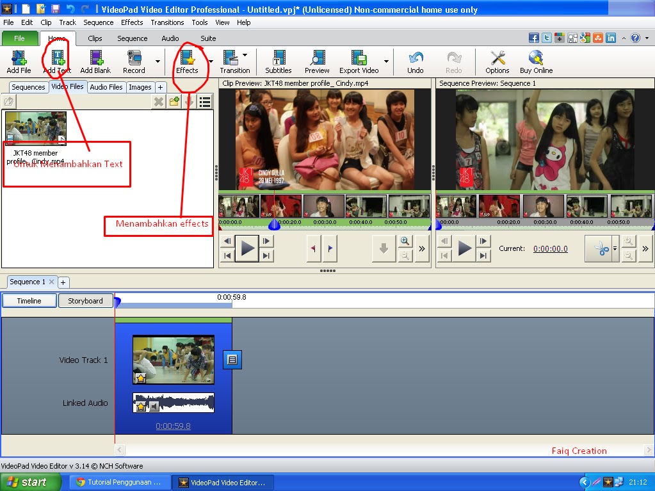
Task: Click the clip duration 0:00:59.8 link
Action: coord(173,426)
